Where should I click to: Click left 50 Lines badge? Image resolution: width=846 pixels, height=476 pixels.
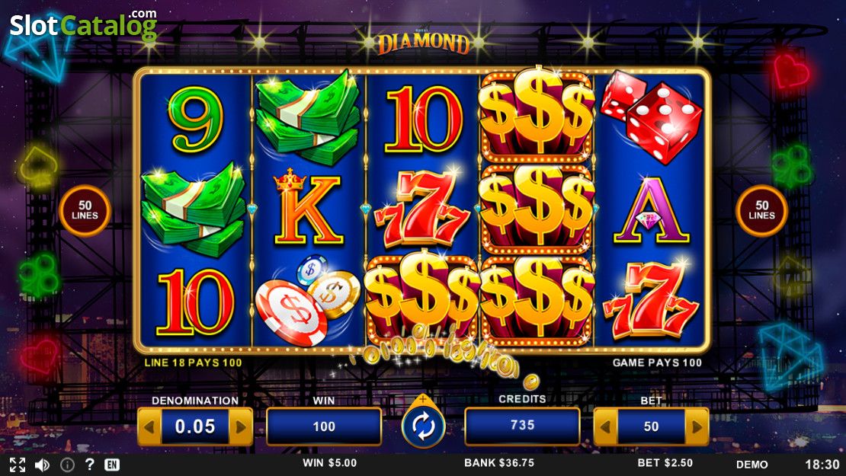click(85, 211)
